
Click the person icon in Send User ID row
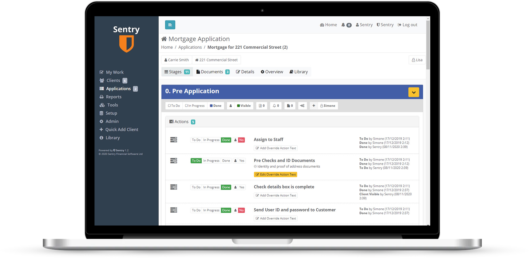point(235,210)
